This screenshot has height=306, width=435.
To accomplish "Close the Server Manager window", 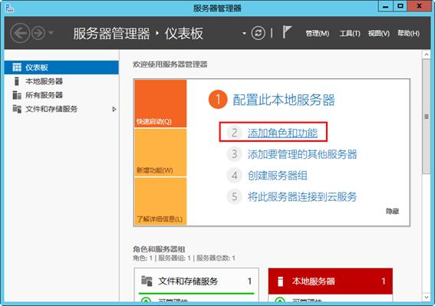I will [419, 7].
